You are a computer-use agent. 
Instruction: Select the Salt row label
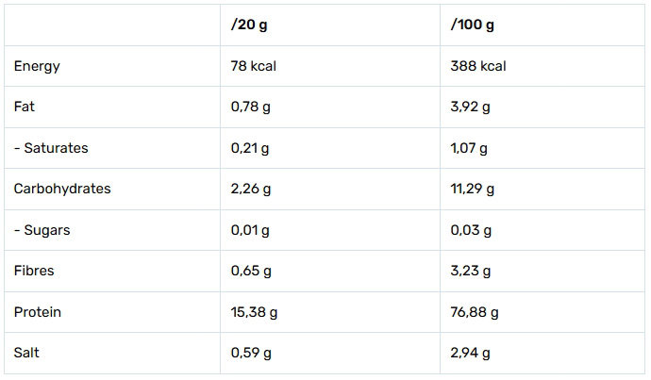[x=27, y=354]
